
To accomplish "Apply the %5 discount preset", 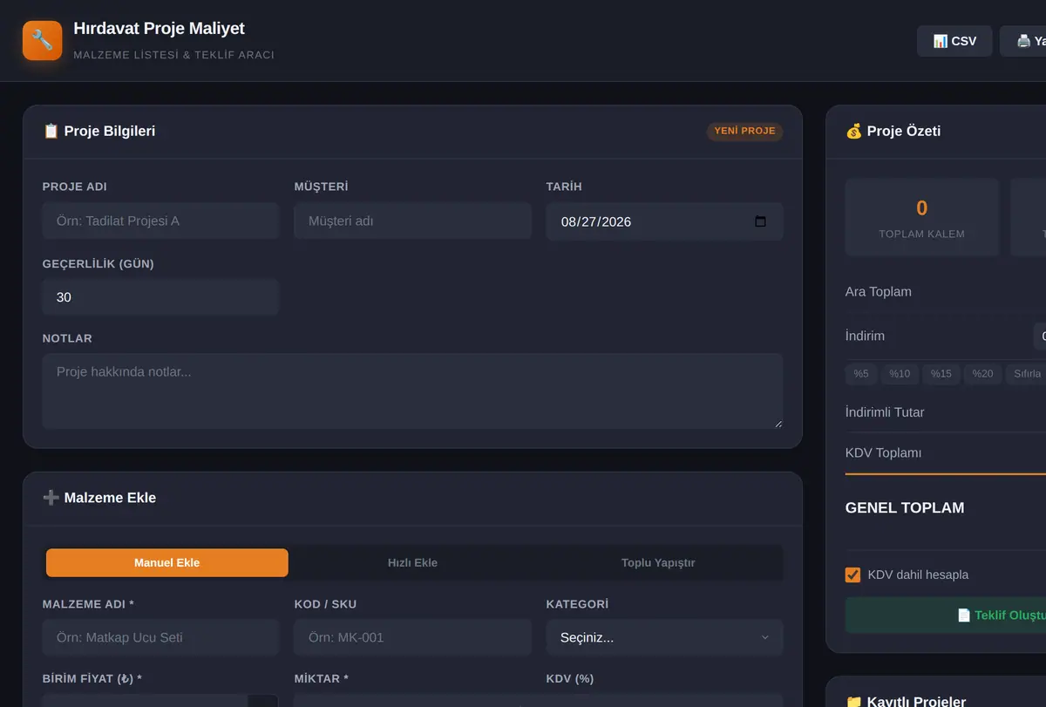I will point(861,374).
